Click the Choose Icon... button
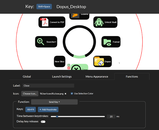 [30, 94]
